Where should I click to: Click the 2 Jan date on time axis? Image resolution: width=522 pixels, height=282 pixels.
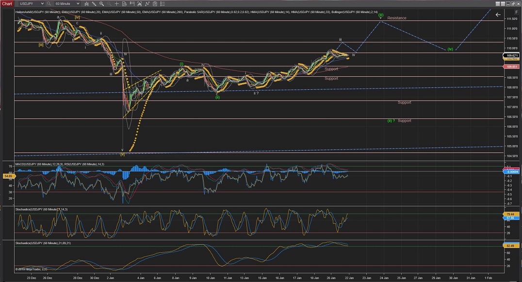click(x=110, y=278)
